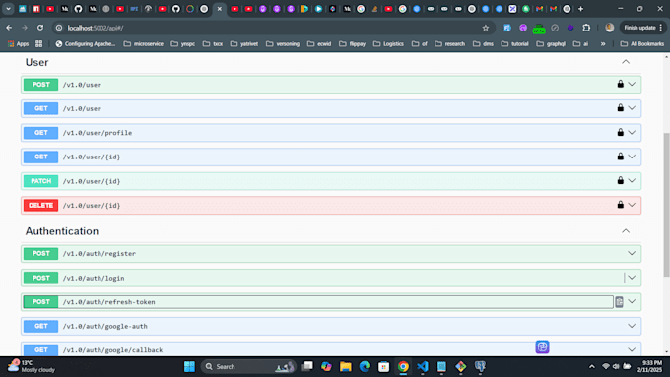Open the Logistics bookmarks folder
670x377 pixels.
click(x=388, y=44)
